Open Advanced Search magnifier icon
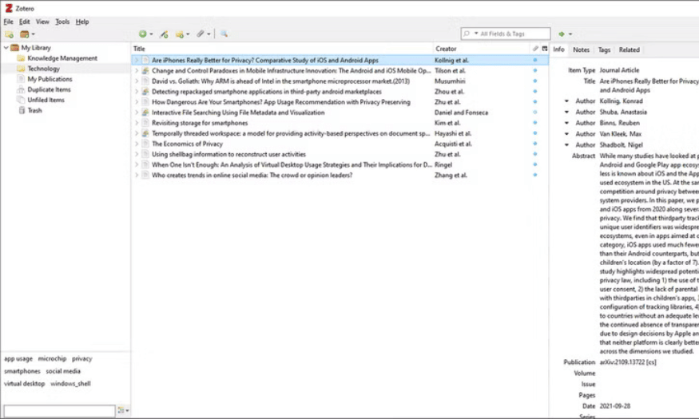This screenshot has height=419, width=699. click(224, 34)
